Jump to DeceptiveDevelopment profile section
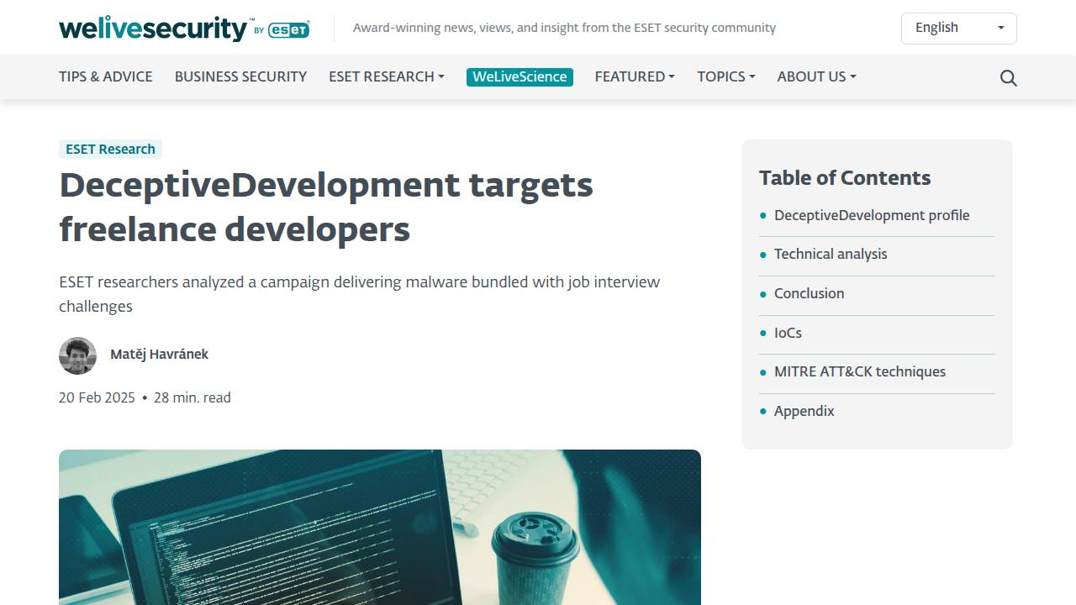The image size is (1076, 605). (872, 215)
